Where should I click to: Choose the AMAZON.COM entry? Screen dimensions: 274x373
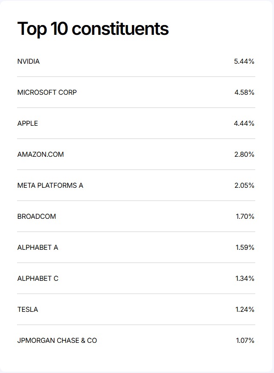[40, 155]
